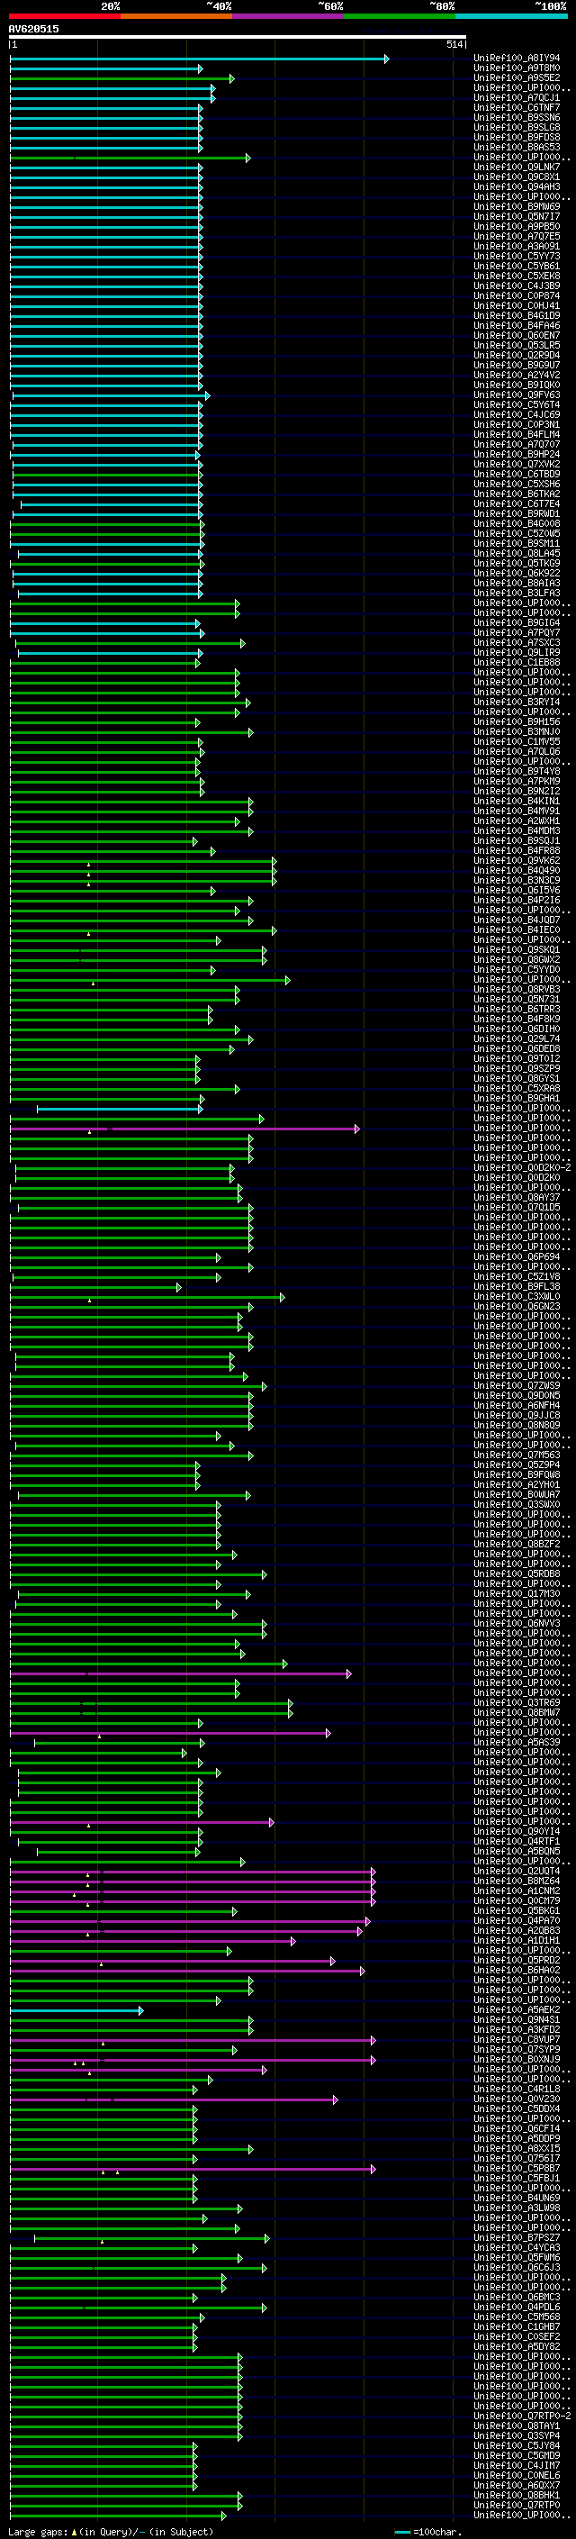Viewport: 576px width, 2539px height.
Task: Click hit UniRef100_Q29L74
Action: pyautogui.click(x=516, y=1038)
